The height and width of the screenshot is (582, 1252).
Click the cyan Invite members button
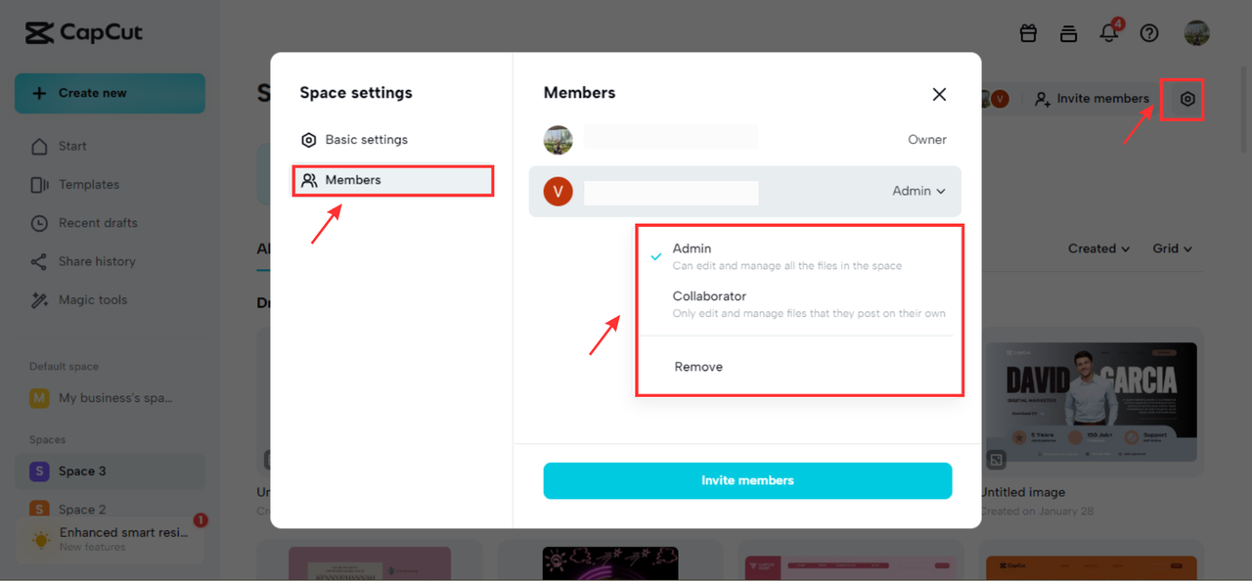pyautogui.click(x=747, y=481)
